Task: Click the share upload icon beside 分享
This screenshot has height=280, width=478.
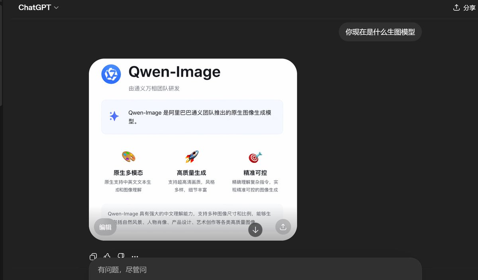Action: tap(456, 8)
